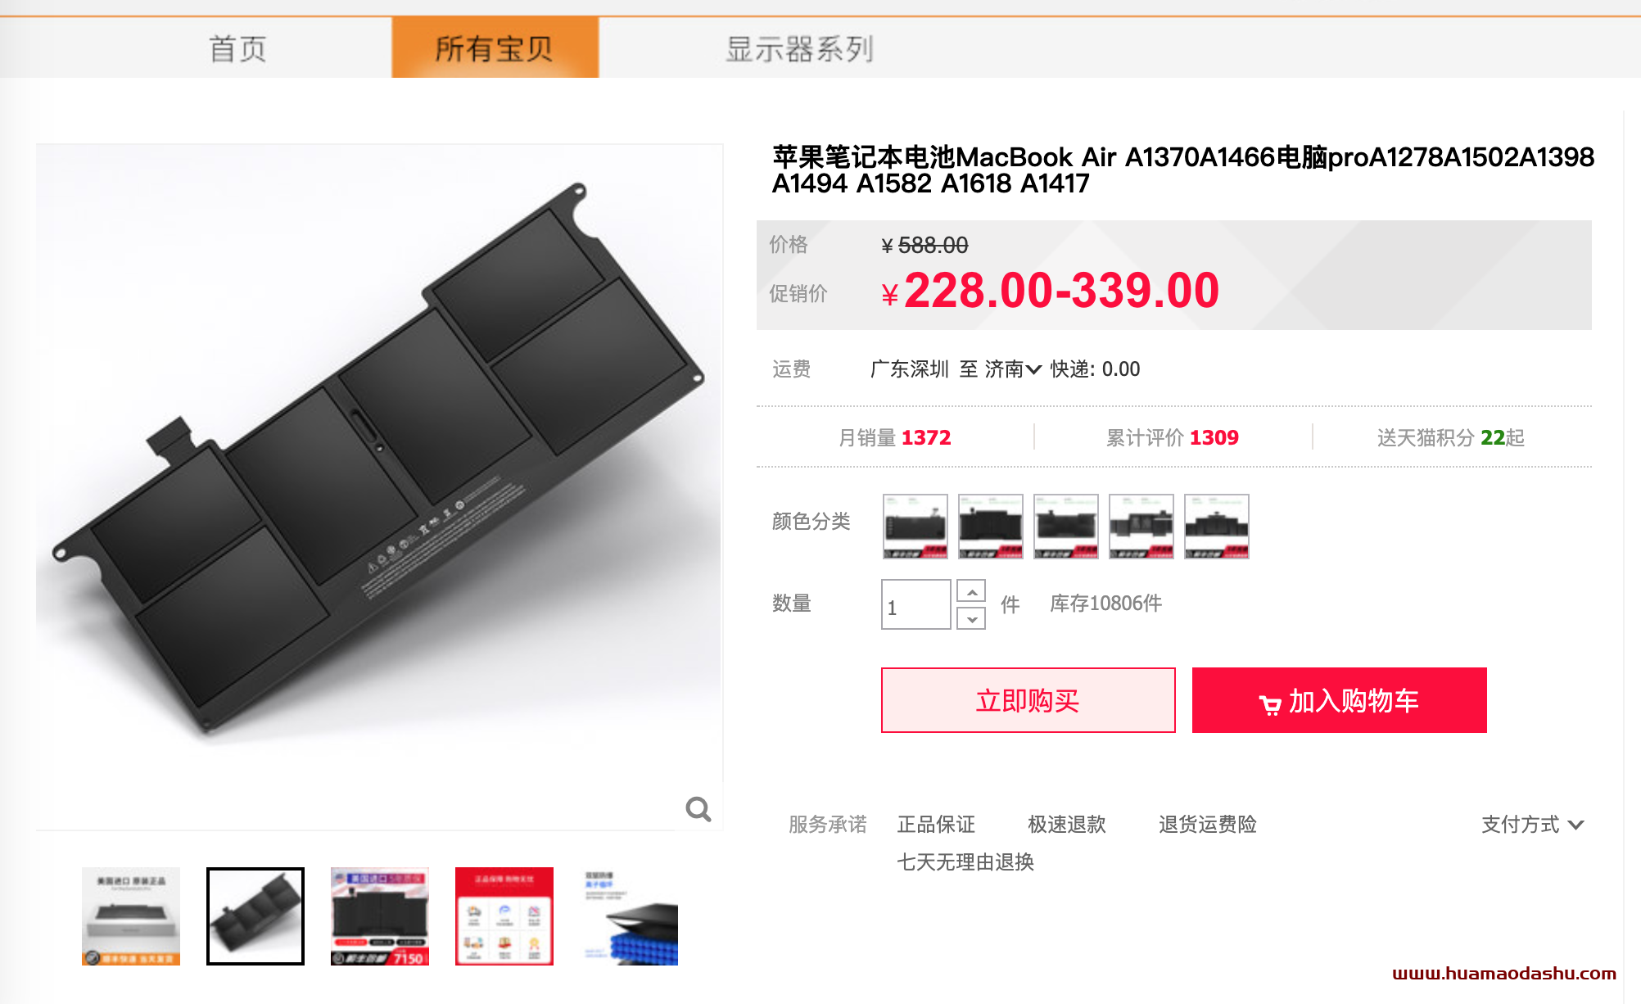This screenshot has width=1641, height=1004.
Task: Select the first battery color option
Action: pos(915,527)
